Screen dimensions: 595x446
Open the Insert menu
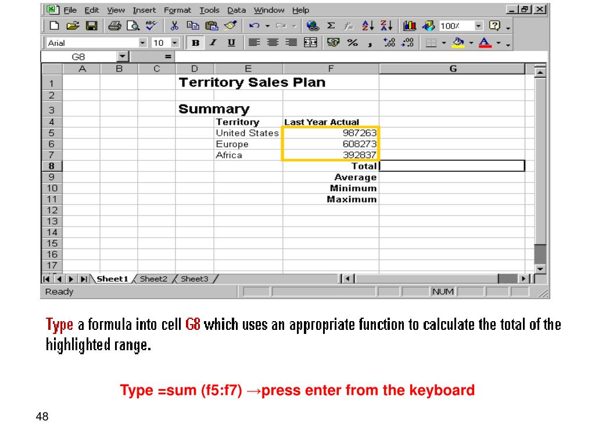pos(144,10)
